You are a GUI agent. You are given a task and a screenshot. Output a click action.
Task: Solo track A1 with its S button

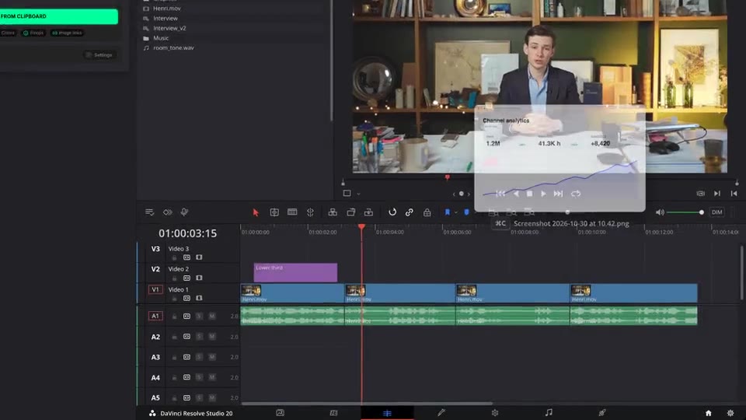(x=199, y=317)
